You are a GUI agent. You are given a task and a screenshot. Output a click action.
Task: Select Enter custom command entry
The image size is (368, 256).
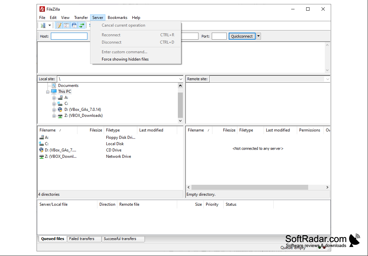pos(136,52)
